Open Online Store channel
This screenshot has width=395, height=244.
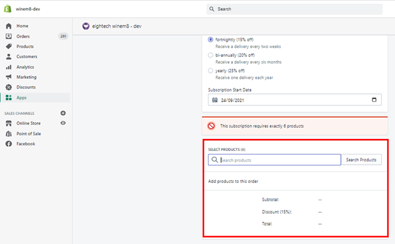(x=29, y=123)
